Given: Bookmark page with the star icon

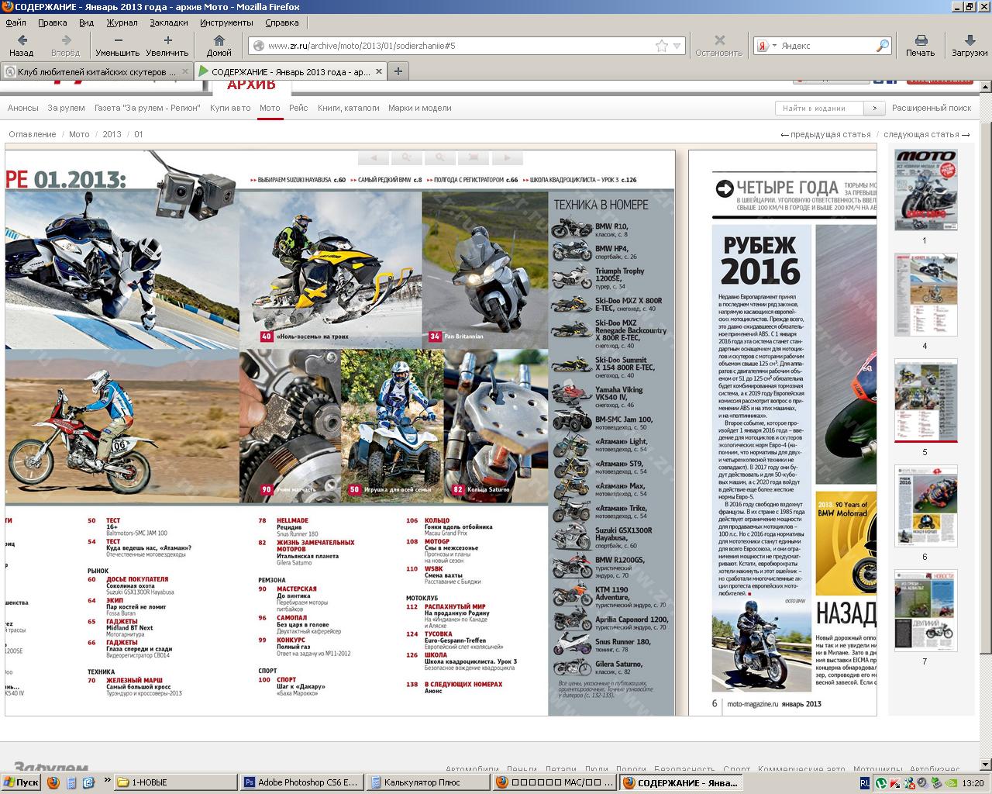Looking at the screenshot, I should 661,46.
